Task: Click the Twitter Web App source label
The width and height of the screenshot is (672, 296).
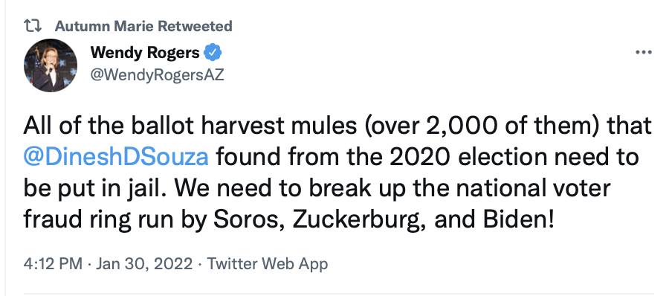Action: click(x=268, y=263)
